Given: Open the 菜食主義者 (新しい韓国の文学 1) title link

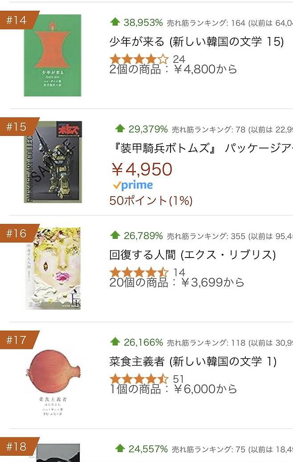Looking at the screenshot, I should pyautogui.click(x=193, y=361).
